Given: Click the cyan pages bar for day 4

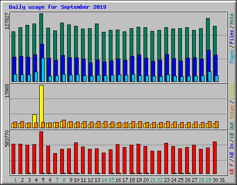Looking at the screenshot, I should 36,77.
